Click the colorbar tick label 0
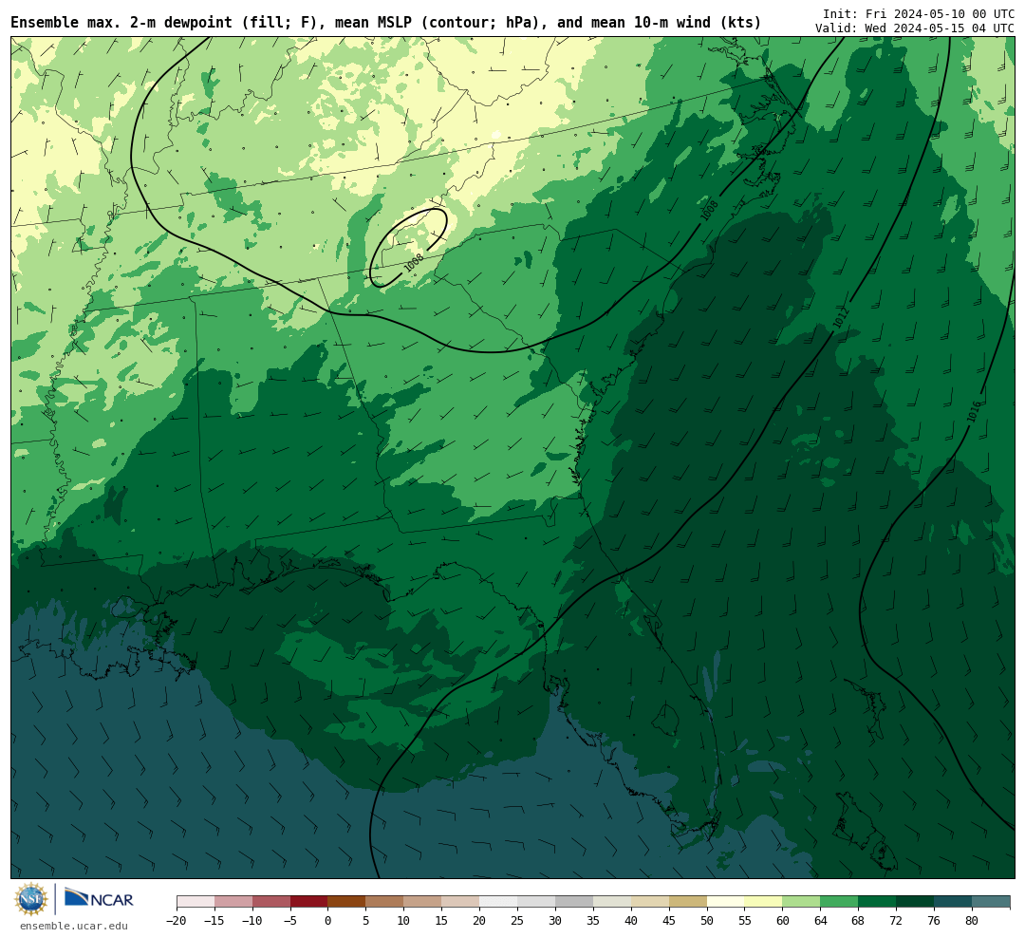 [x=328, y=920]
